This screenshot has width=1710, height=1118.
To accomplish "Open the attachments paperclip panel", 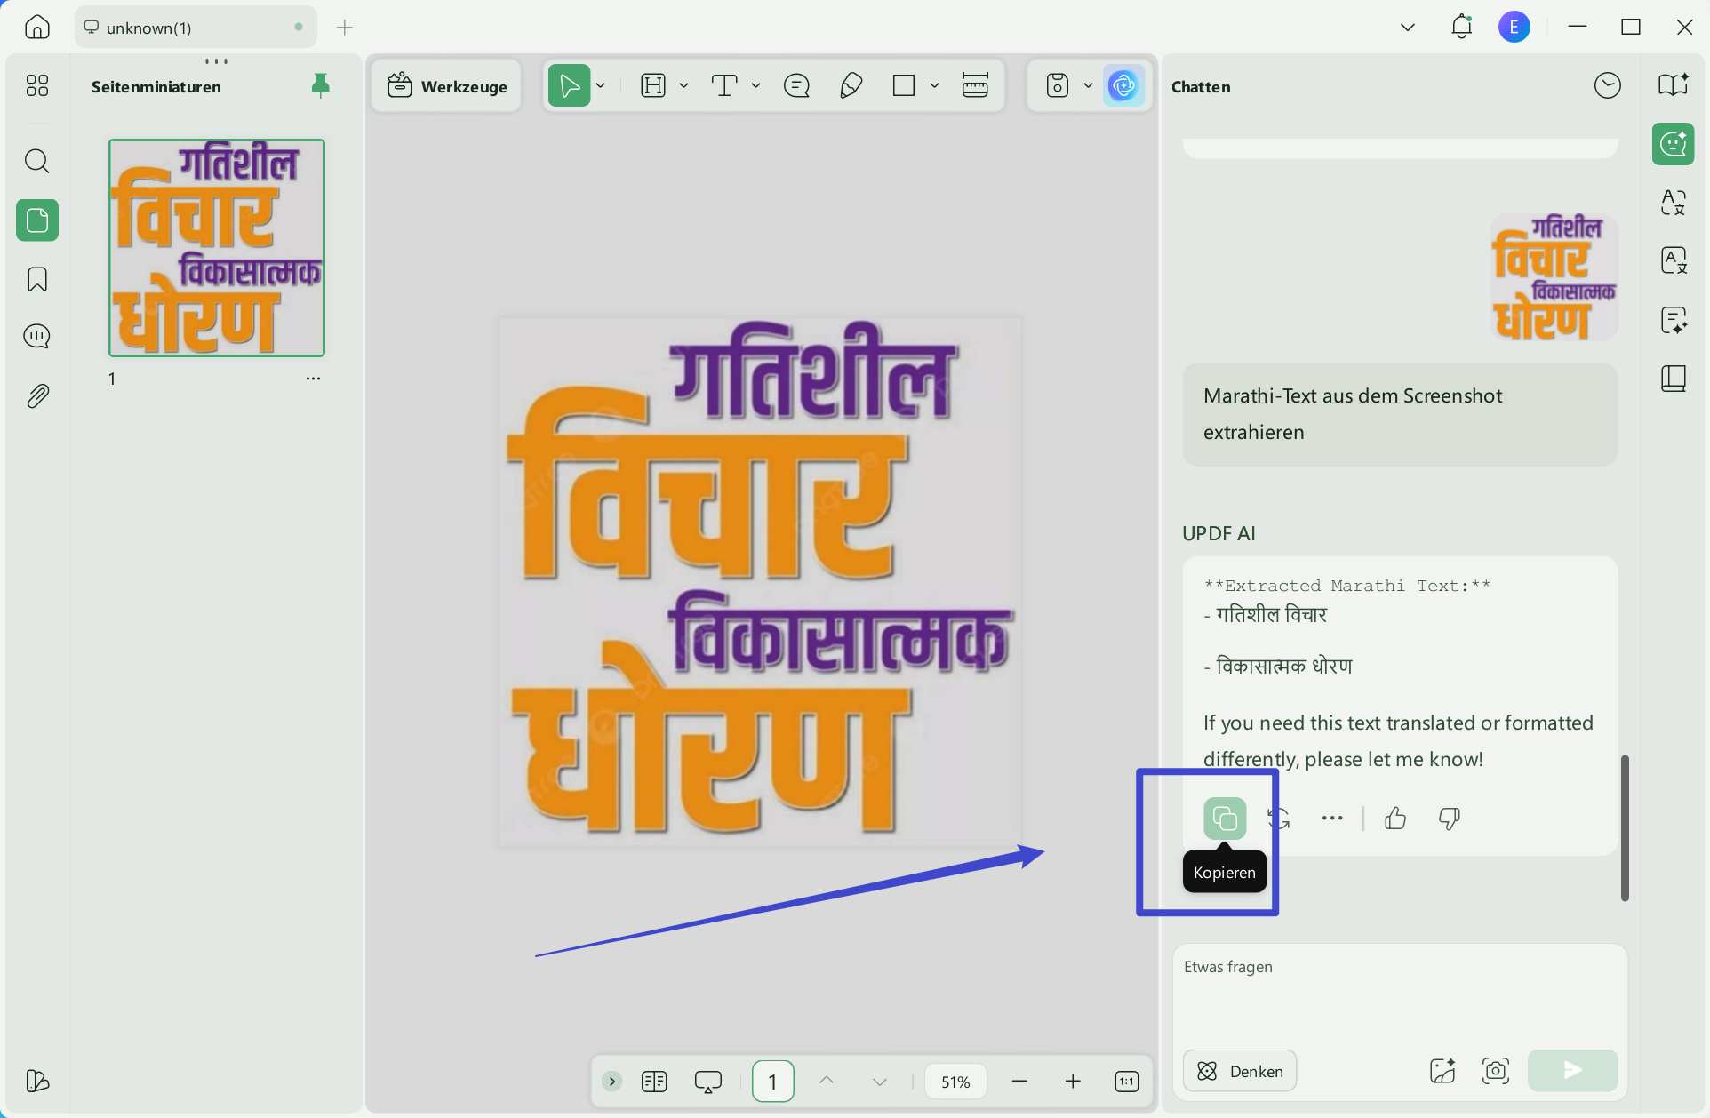I will 37,395.
